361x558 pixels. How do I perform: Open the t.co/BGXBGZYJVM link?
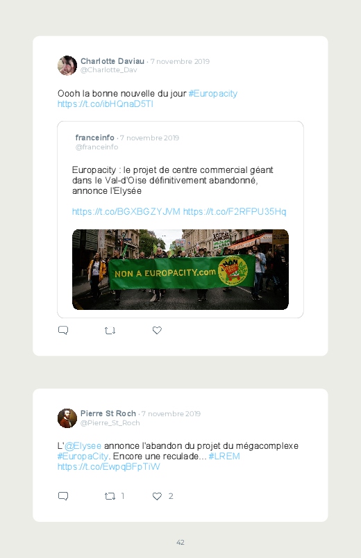click(x=126, y=212)
